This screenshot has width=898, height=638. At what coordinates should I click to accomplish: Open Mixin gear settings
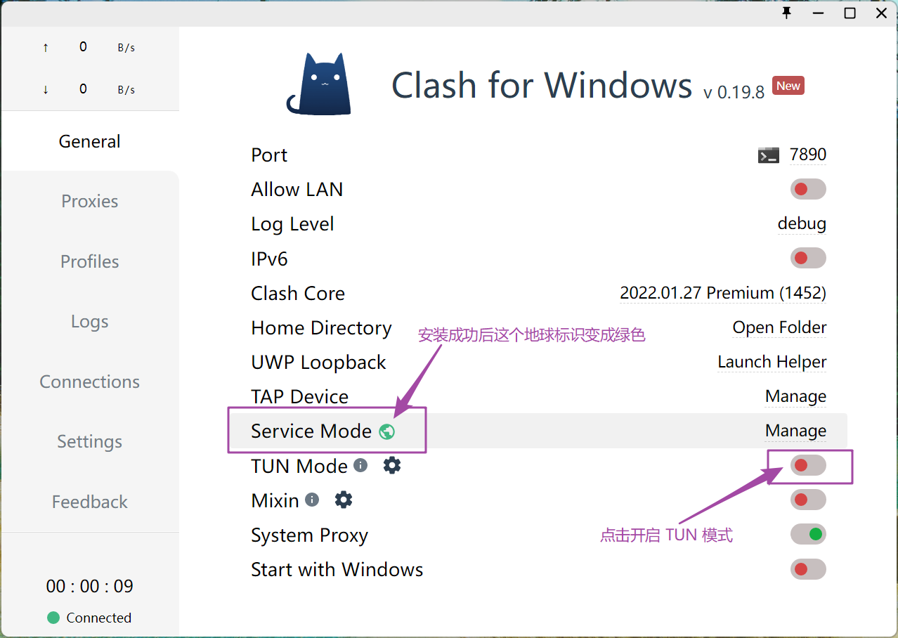[x=344, y=500]
